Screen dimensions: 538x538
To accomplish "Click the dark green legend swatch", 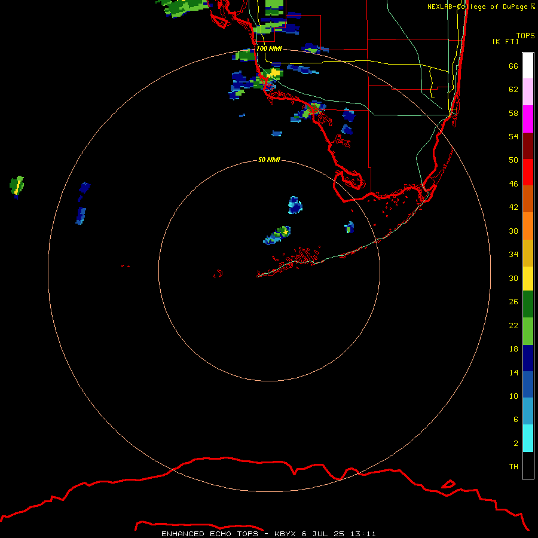I will pos(528,304).
